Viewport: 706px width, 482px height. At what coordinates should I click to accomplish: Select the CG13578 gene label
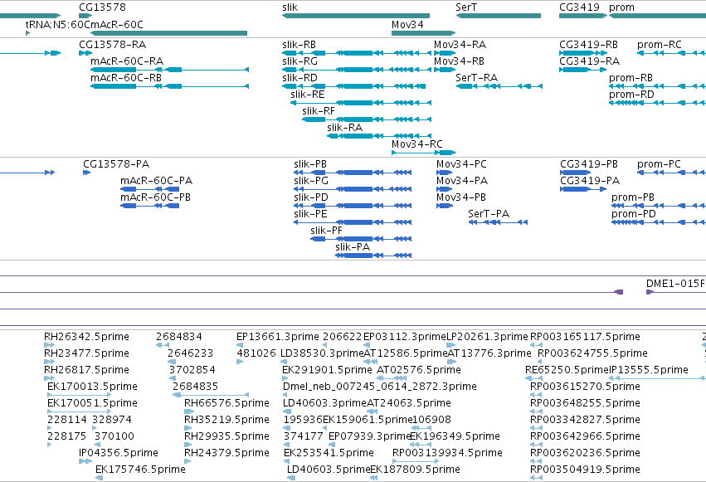[102, 7]
